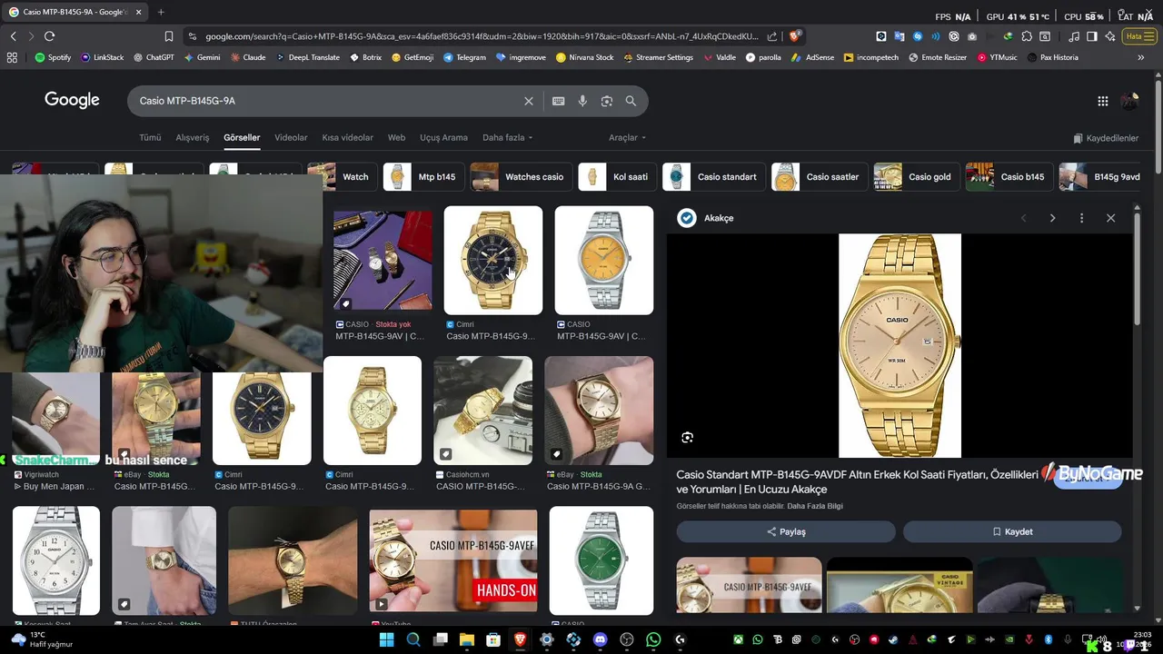Open three-dot options in image preview
Screen dimensions: 1163x654
pos(1081,218)
